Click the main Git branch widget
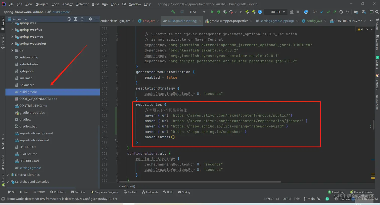The height and width of the screenshot is (205, 380). pyautogui.click(x=309, y=199)
